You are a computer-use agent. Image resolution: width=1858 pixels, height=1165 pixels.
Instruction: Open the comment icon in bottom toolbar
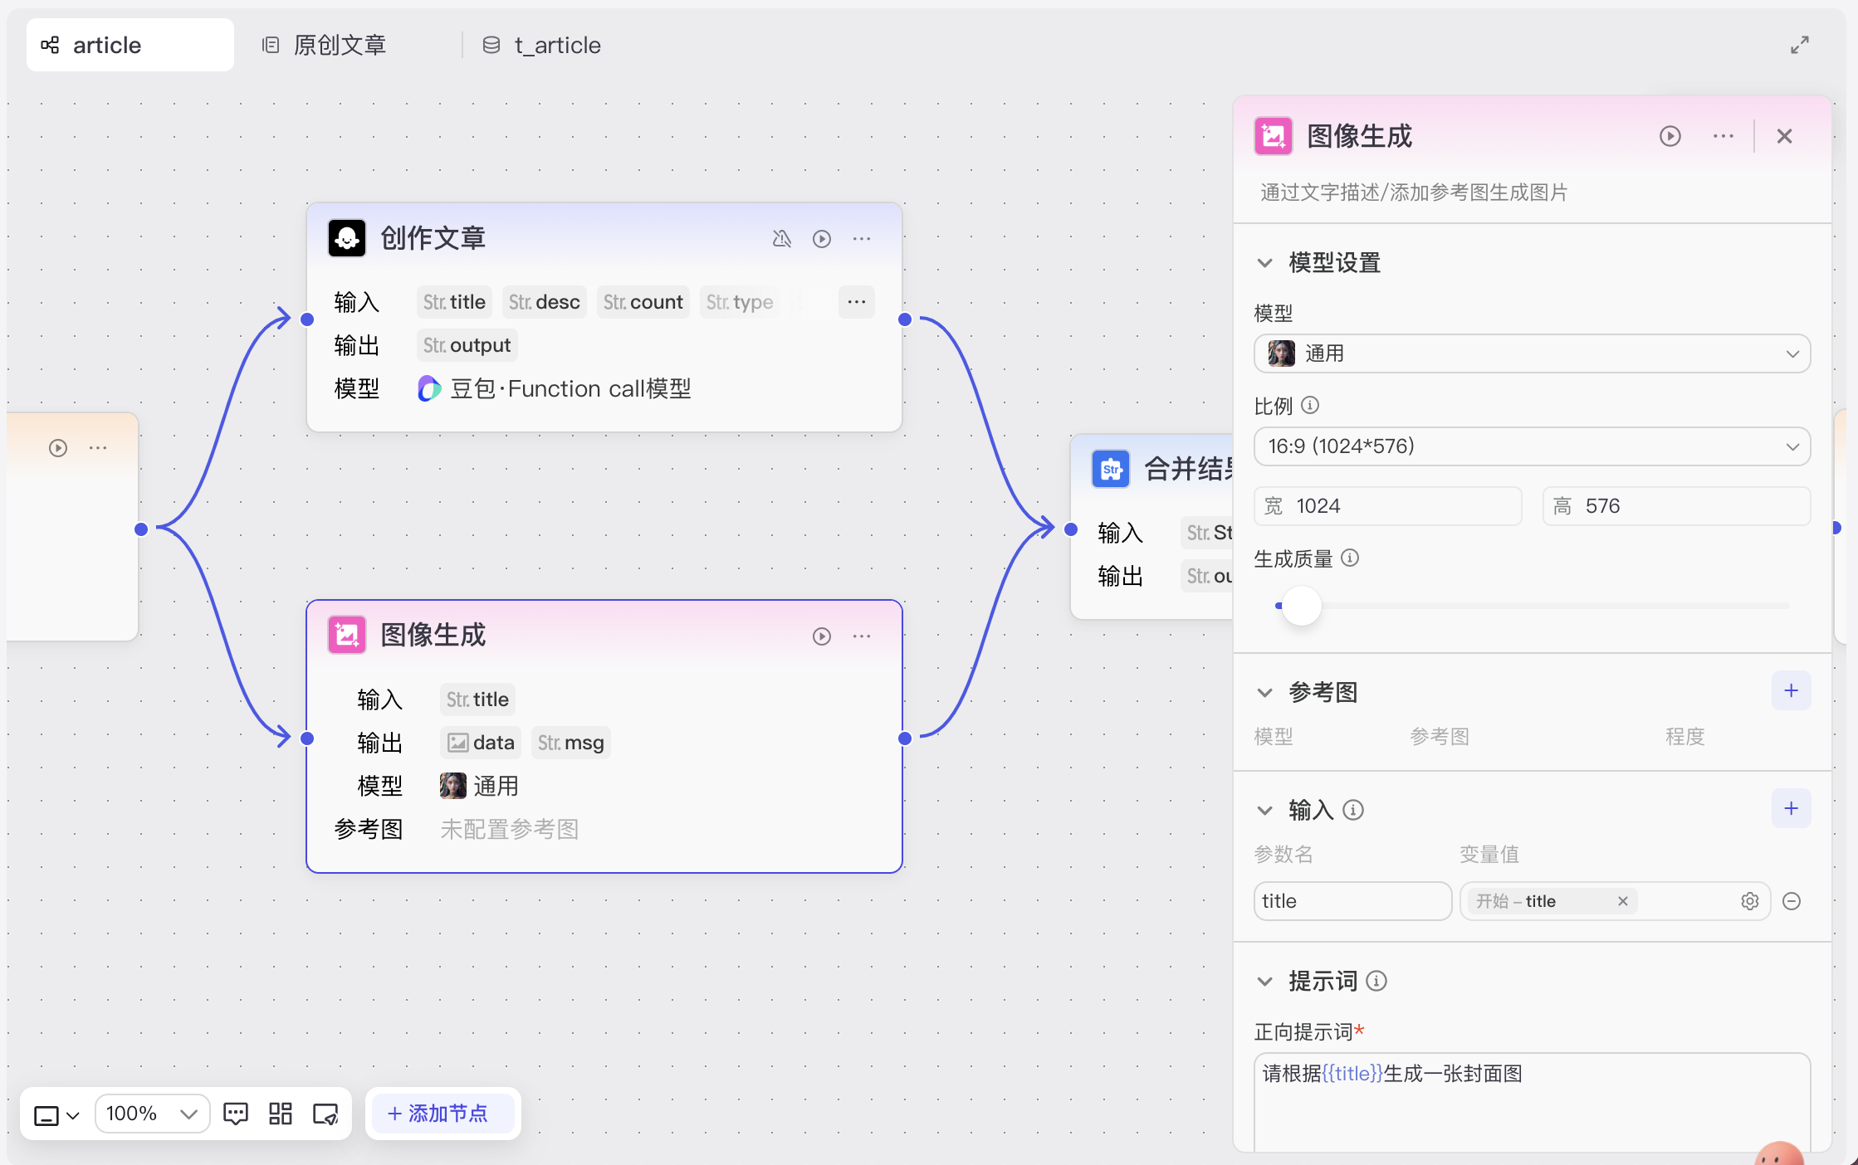(236, 1114)
